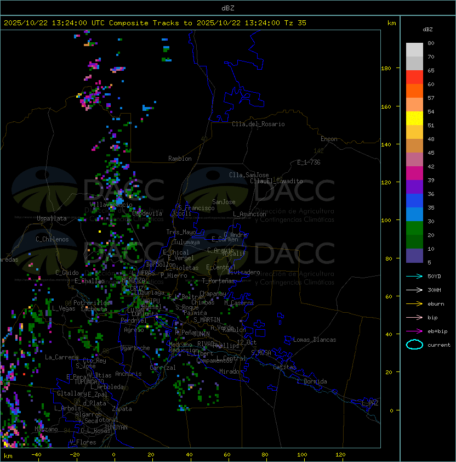Click the dBZ title at the top
Screen dimensions: 456x462
(228, 8)
